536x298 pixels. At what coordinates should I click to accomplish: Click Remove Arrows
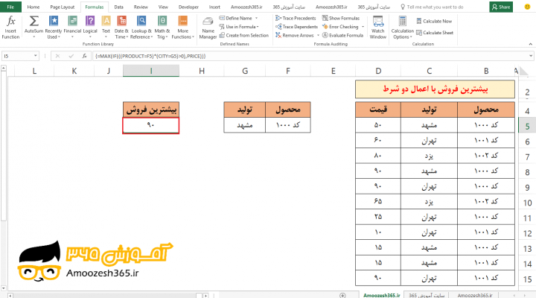pyautogui.click(x=295, y=35)
